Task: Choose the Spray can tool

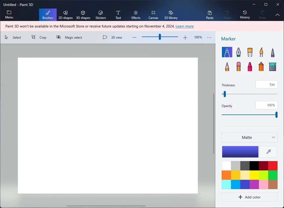Action: (261, 67)
